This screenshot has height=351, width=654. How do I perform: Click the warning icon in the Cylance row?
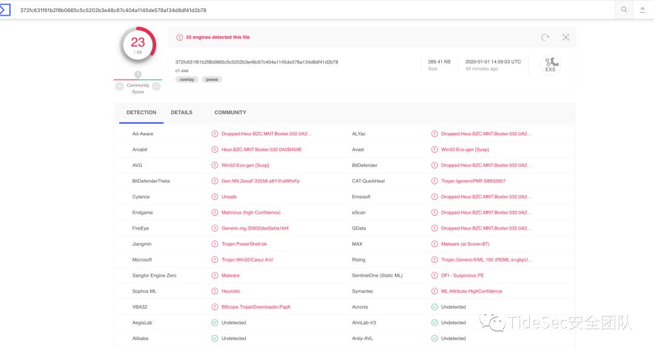(215, 197)
